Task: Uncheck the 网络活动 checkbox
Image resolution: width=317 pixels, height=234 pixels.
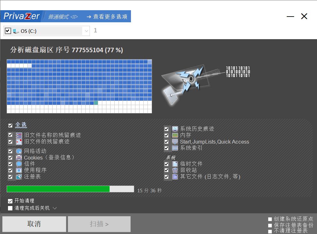Action: [10, 151]
